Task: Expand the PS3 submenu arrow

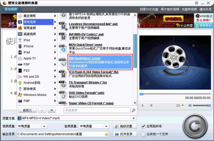Action: pos(55,70)
